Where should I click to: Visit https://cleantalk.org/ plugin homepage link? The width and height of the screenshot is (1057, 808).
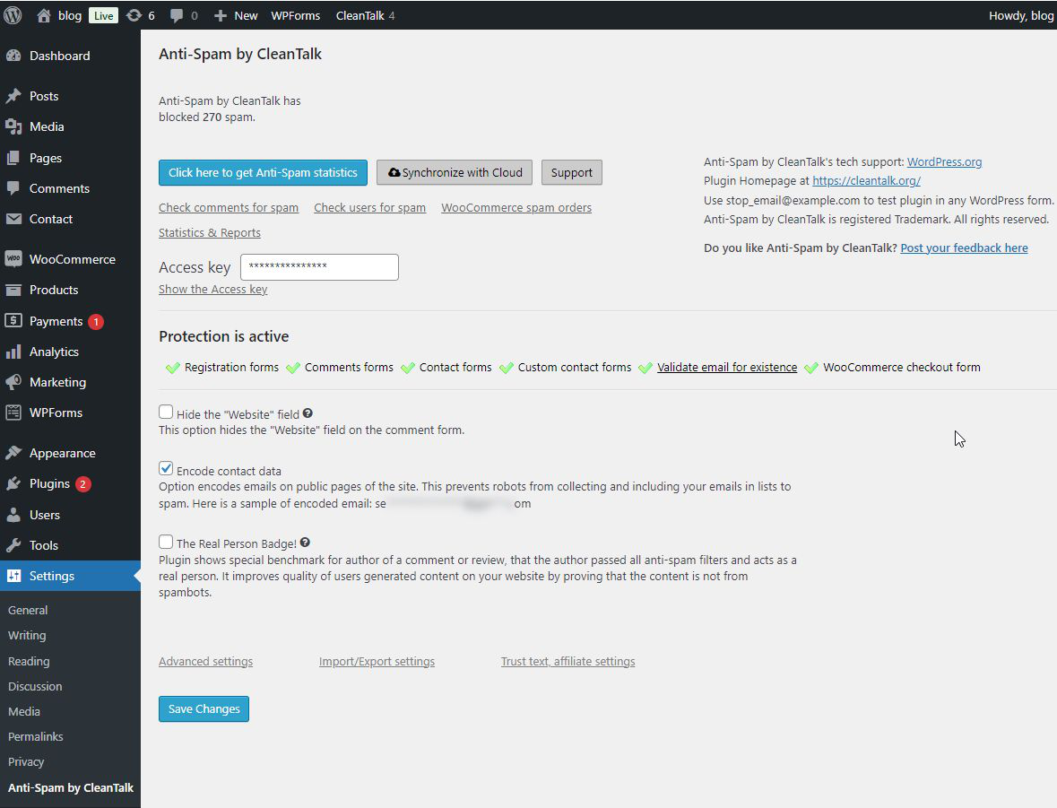866,181
